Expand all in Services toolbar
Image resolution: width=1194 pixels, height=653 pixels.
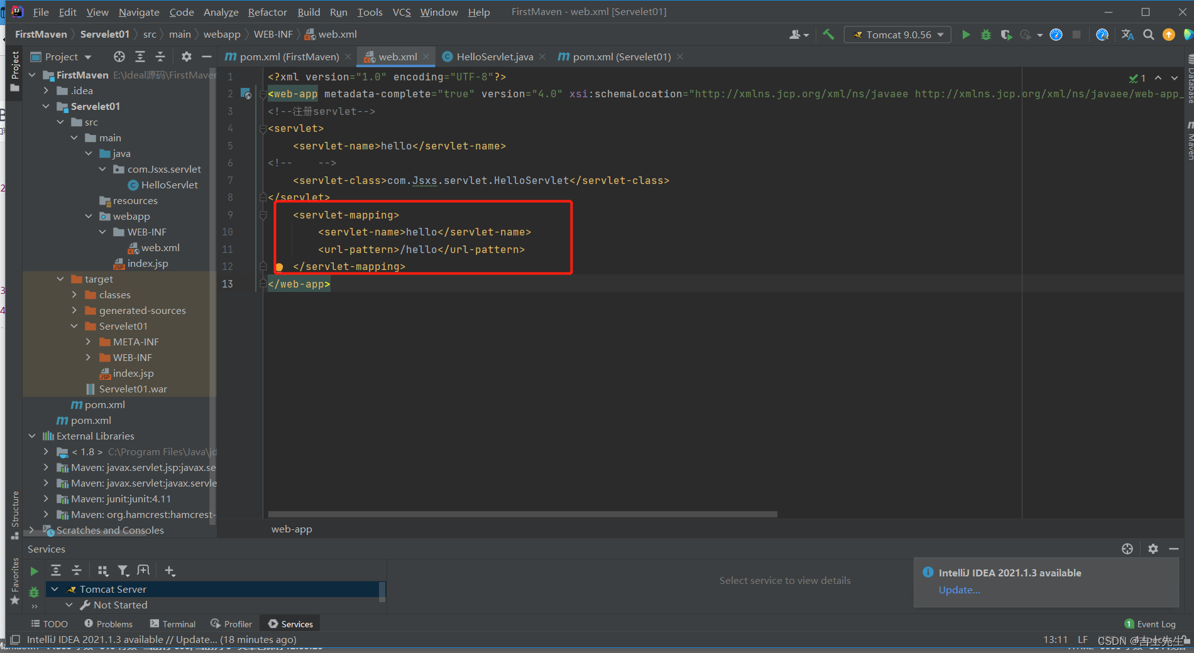coord(56,570)
